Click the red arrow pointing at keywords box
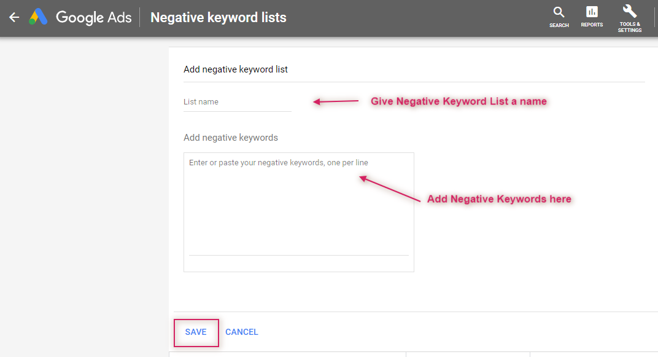This screenshot has width=658, height=357. (390, 189)
